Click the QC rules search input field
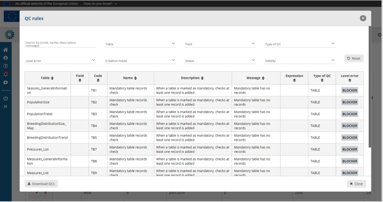Viewport: 383px width, 202px height. tap(61, 44)
